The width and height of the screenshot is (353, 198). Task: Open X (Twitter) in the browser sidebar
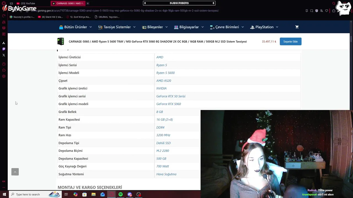[4, 55]
